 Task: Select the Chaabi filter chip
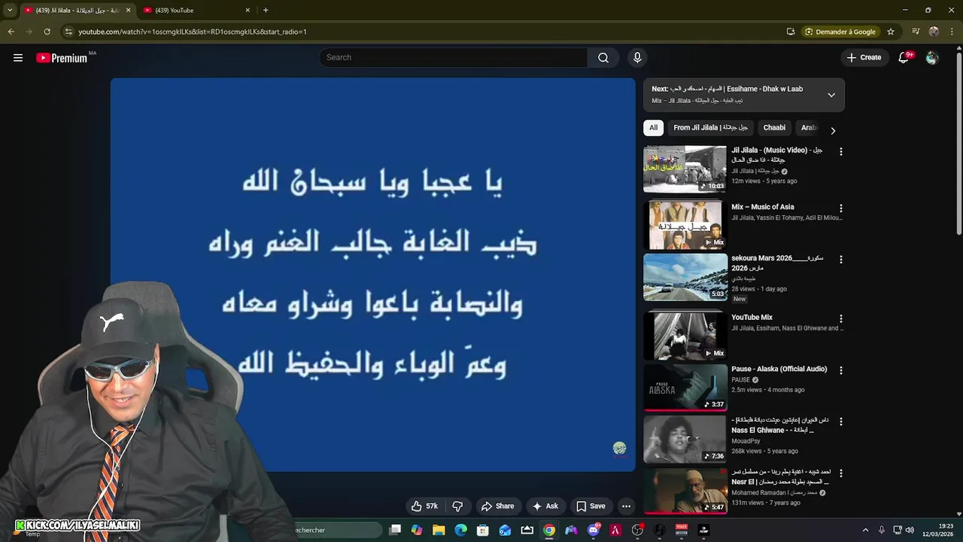coord(774,128)
